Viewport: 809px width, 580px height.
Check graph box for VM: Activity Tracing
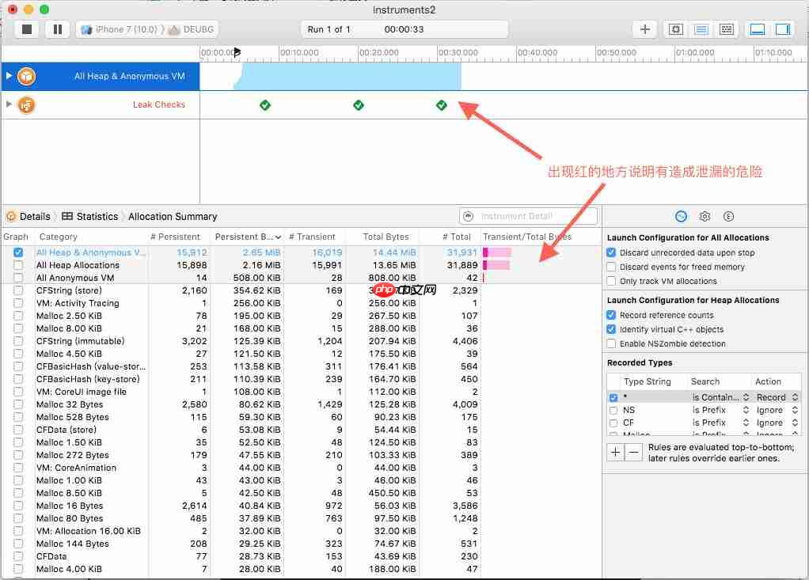[18, 303]
